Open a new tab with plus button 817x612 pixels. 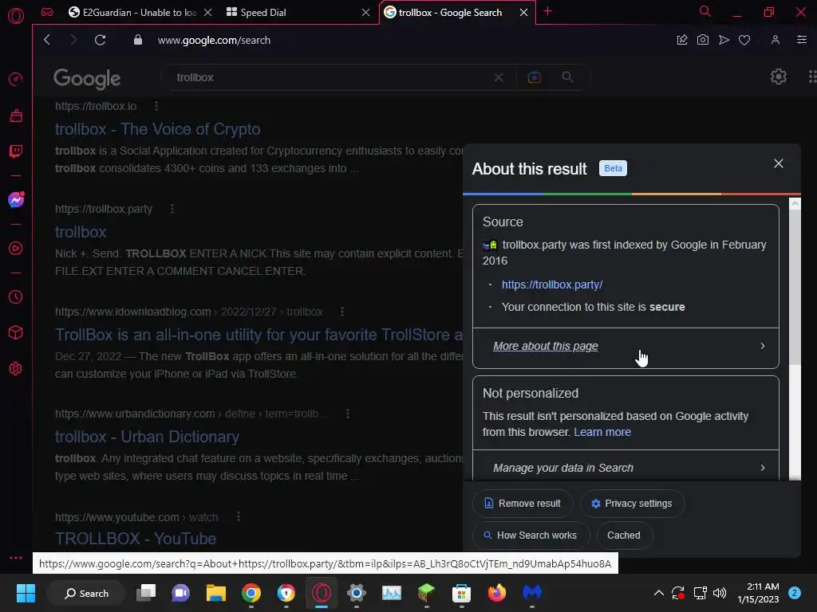tap(547, 11)
